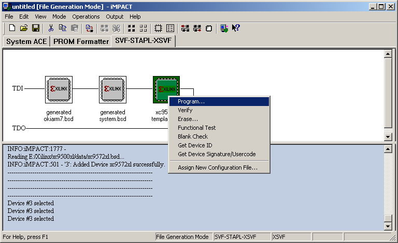Viewport: 398px width, 243px height.
Task: Click the Paste clipboard icon
Action: 75,28
